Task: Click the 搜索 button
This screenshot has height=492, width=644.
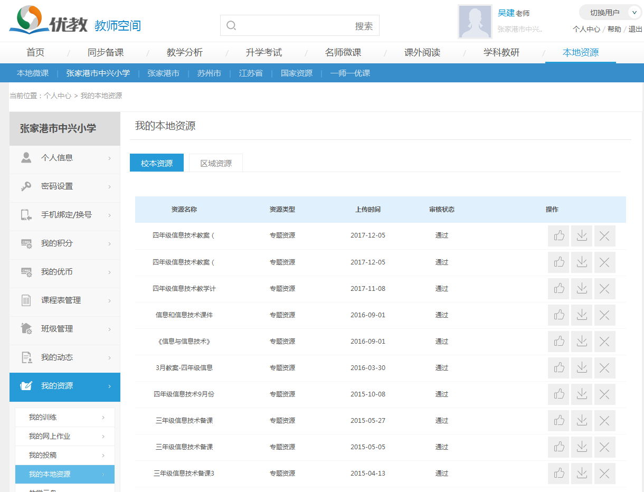Action: point(364,26)
